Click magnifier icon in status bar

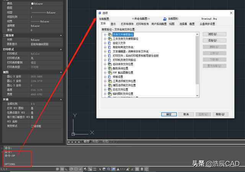[109, 169]
